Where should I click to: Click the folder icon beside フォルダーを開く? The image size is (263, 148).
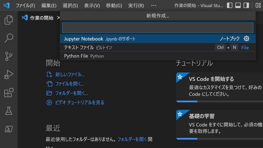[49, 93]
